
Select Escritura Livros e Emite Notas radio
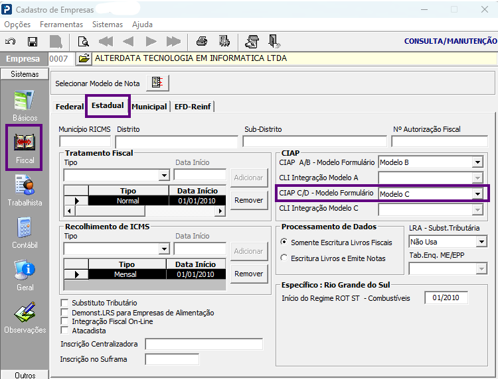point(284,258)
